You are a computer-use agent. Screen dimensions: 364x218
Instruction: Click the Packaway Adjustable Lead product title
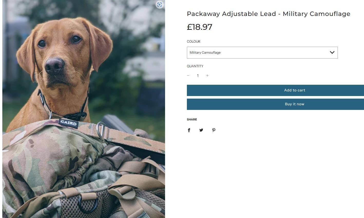pos(269,14)
